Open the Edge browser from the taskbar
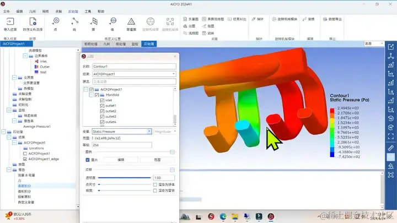The image size is (397, 223). 223,216
